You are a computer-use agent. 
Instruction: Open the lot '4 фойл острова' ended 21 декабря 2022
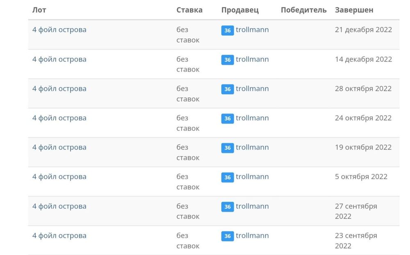point(59,30)
